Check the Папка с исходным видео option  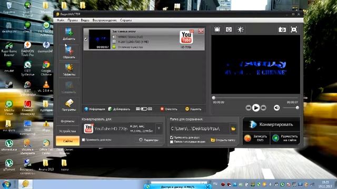coord(172,142)
